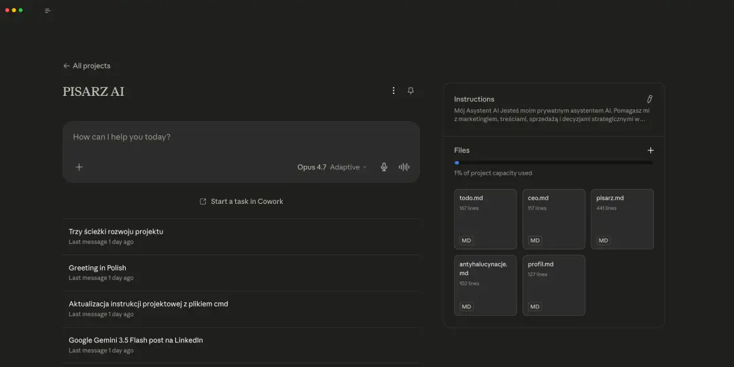The height and width of the screenshot is (367, 734).
Task: Open the antyhalucynacje.md file card
Action: pyautogui.click(x=485, y=285)
